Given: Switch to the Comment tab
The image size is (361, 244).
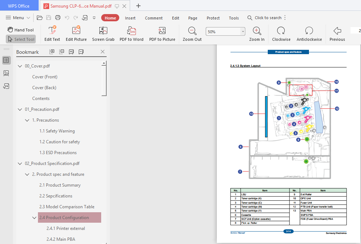Looking at the screenshot, I should (154, 18).
